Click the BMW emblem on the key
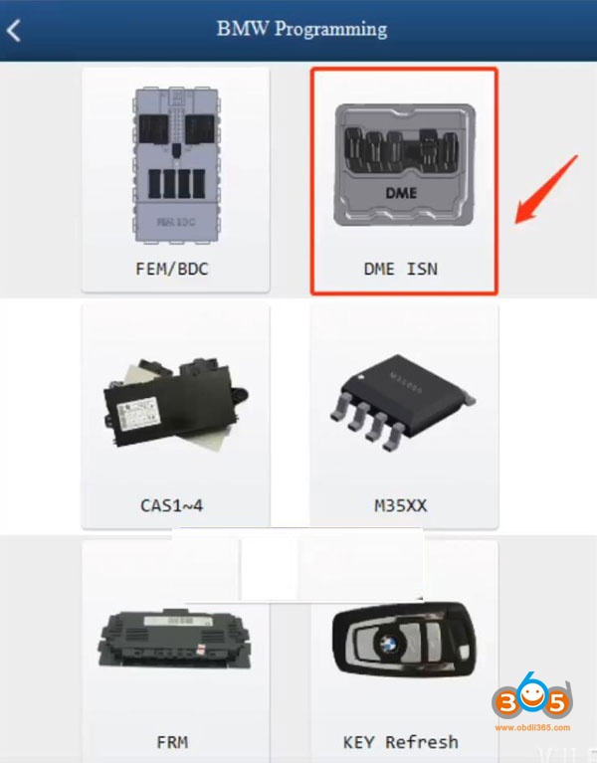 387,646
